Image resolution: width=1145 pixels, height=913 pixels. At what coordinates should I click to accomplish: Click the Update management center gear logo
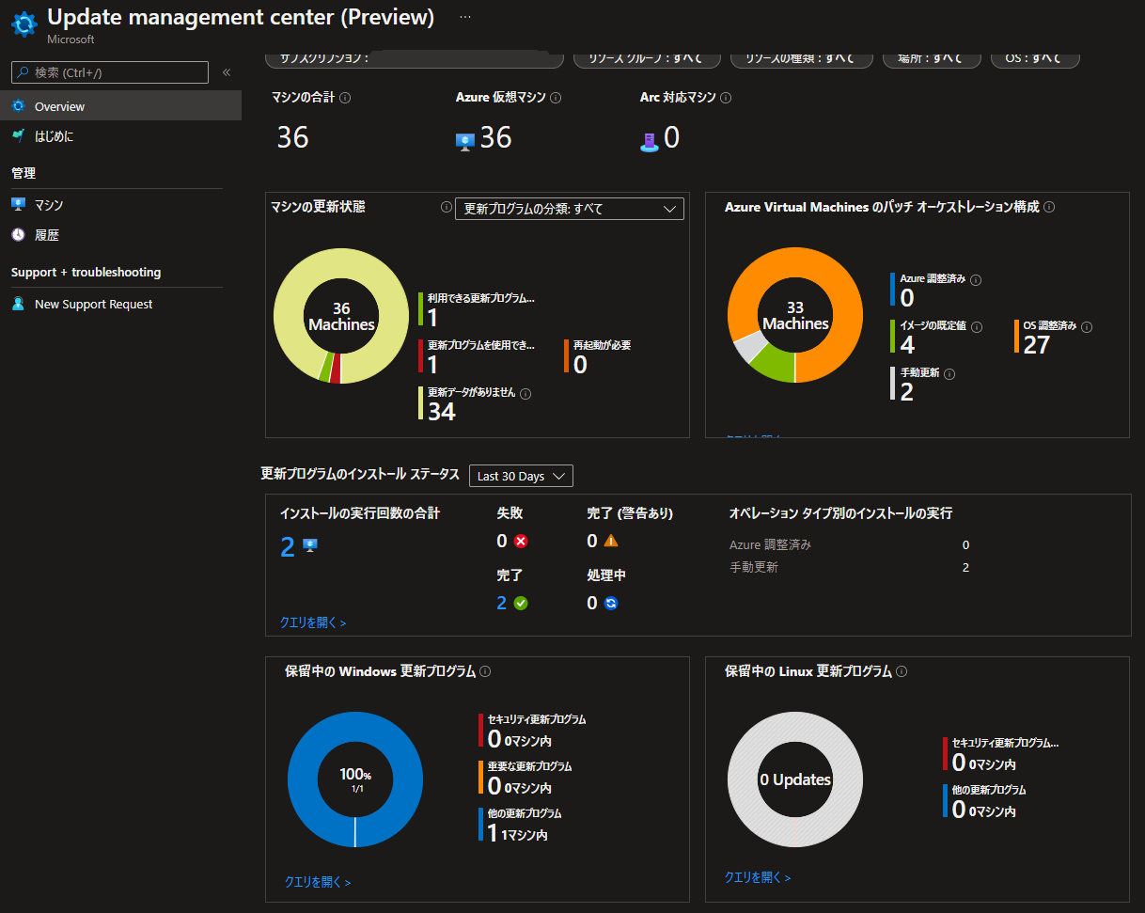(24, 24)
